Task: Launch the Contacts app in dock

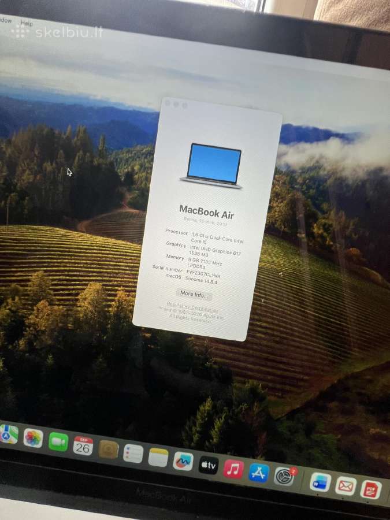Action: (x=108, y=450)
